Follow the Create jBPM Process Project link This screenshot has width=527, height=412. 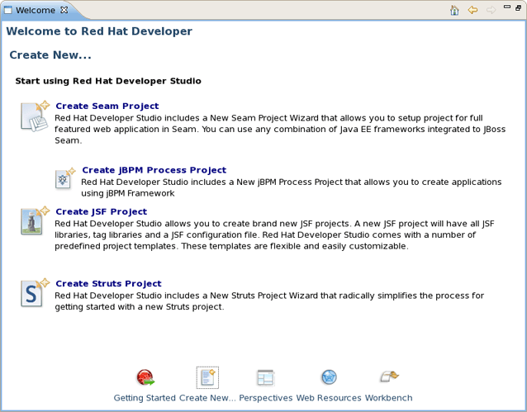click(154, 170)
